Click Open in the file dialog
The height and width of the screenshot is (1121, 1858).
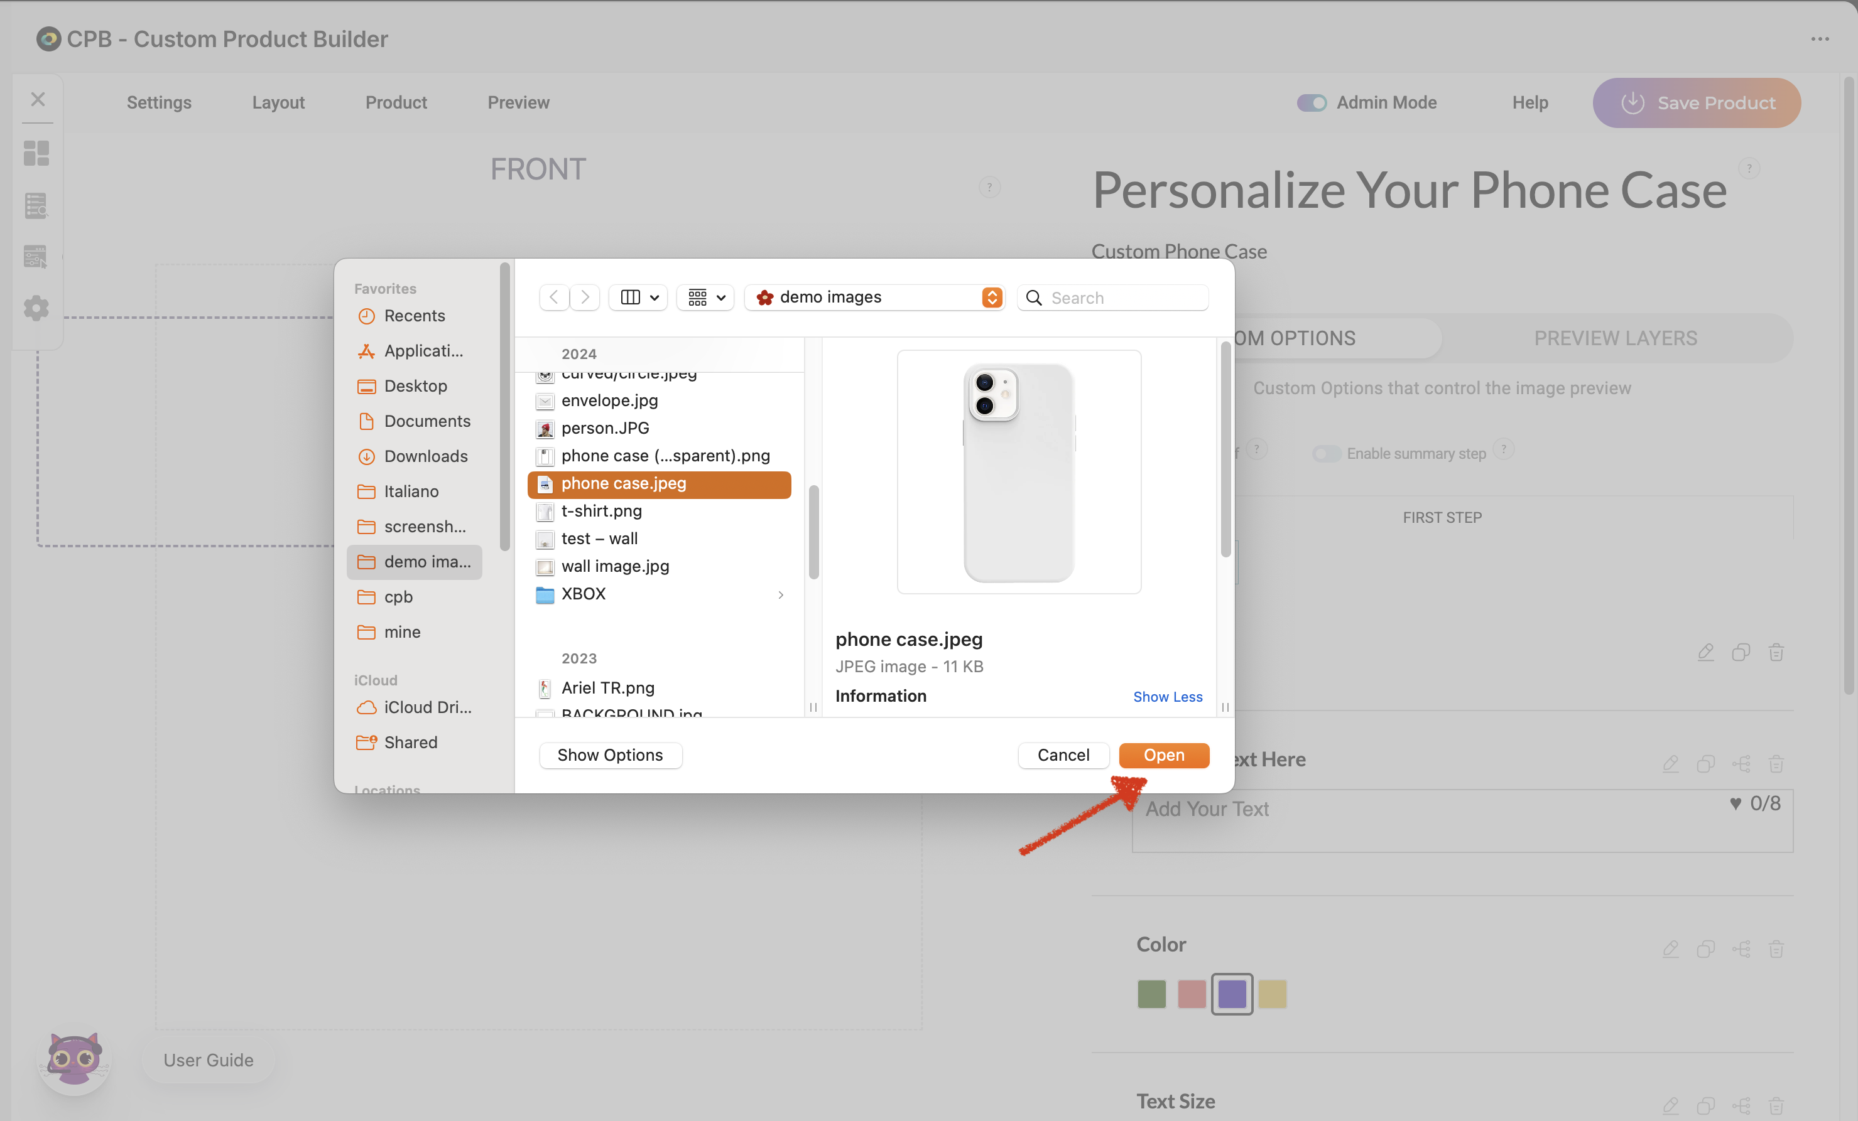coord(1163,755)
